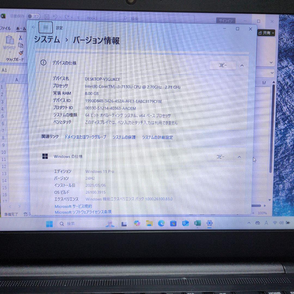Open Microsoft サービス規約 link
The width and height of the screenshot is (294, 294).
73,206
